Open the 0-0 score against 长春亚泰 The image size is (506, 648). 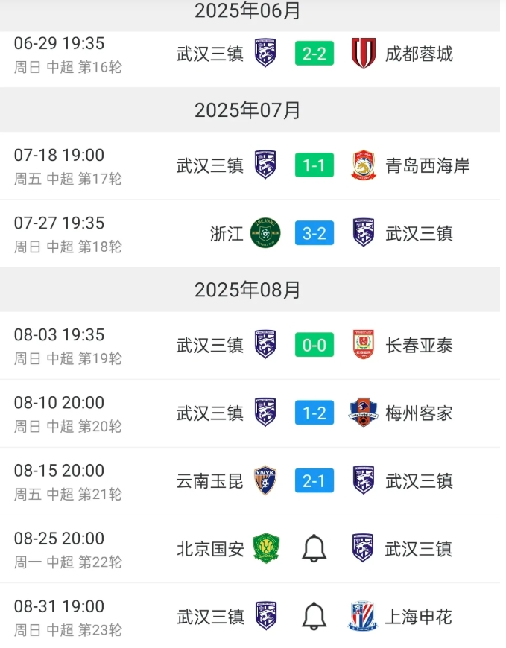(x=314, y=345)
